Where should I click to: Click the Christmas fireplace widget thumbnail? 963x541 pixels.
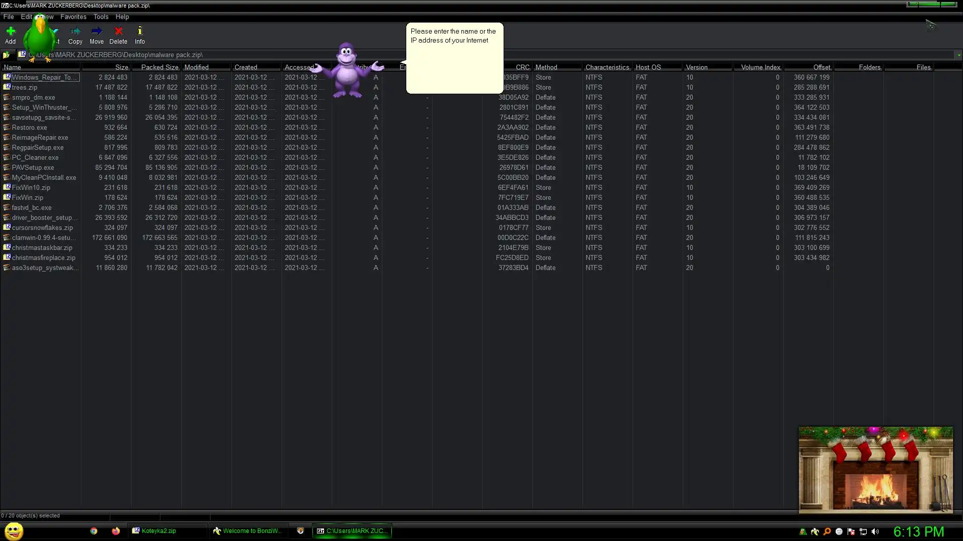(x=876, y=470)
